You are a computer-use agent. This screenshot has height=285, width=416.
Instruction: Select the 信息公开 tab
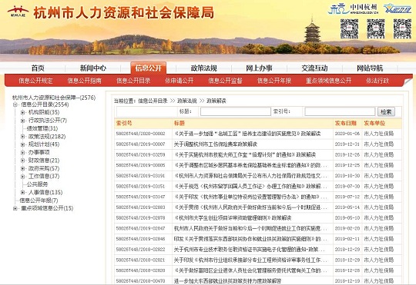coord(149,68)
